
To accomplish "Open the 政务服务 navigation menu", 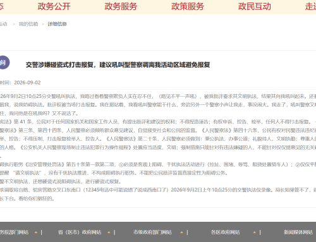I will coord(121,6).
